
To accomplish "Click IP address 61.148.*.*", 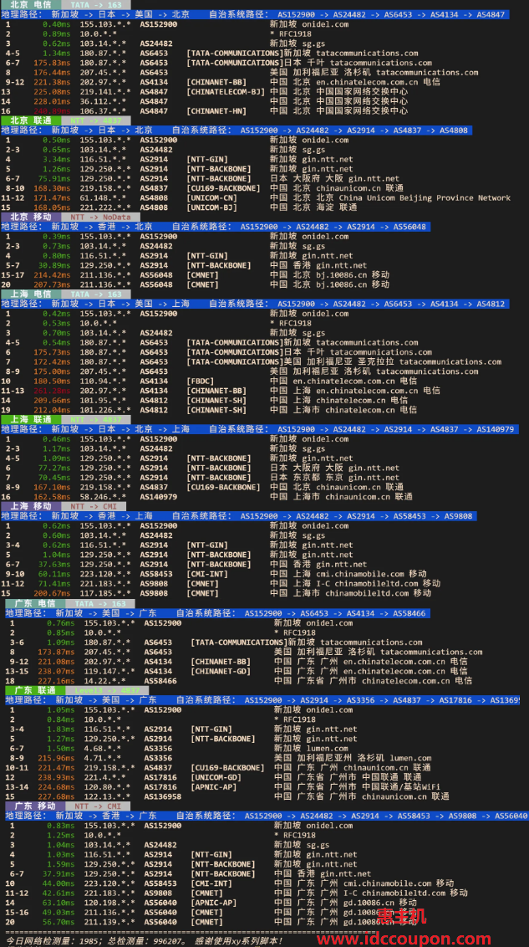I will 103,198.
